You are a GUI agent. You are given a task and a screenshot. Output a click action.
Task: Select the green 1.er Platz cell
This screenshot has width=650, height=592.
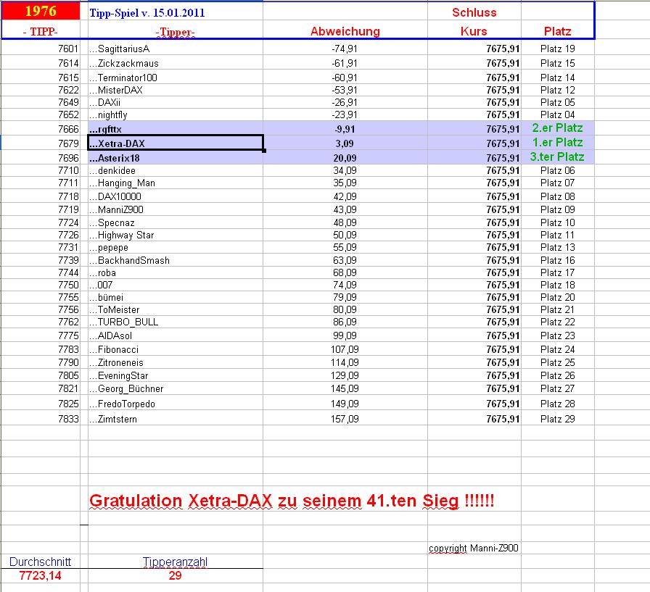pyautogui.click(x=558, y=143)
